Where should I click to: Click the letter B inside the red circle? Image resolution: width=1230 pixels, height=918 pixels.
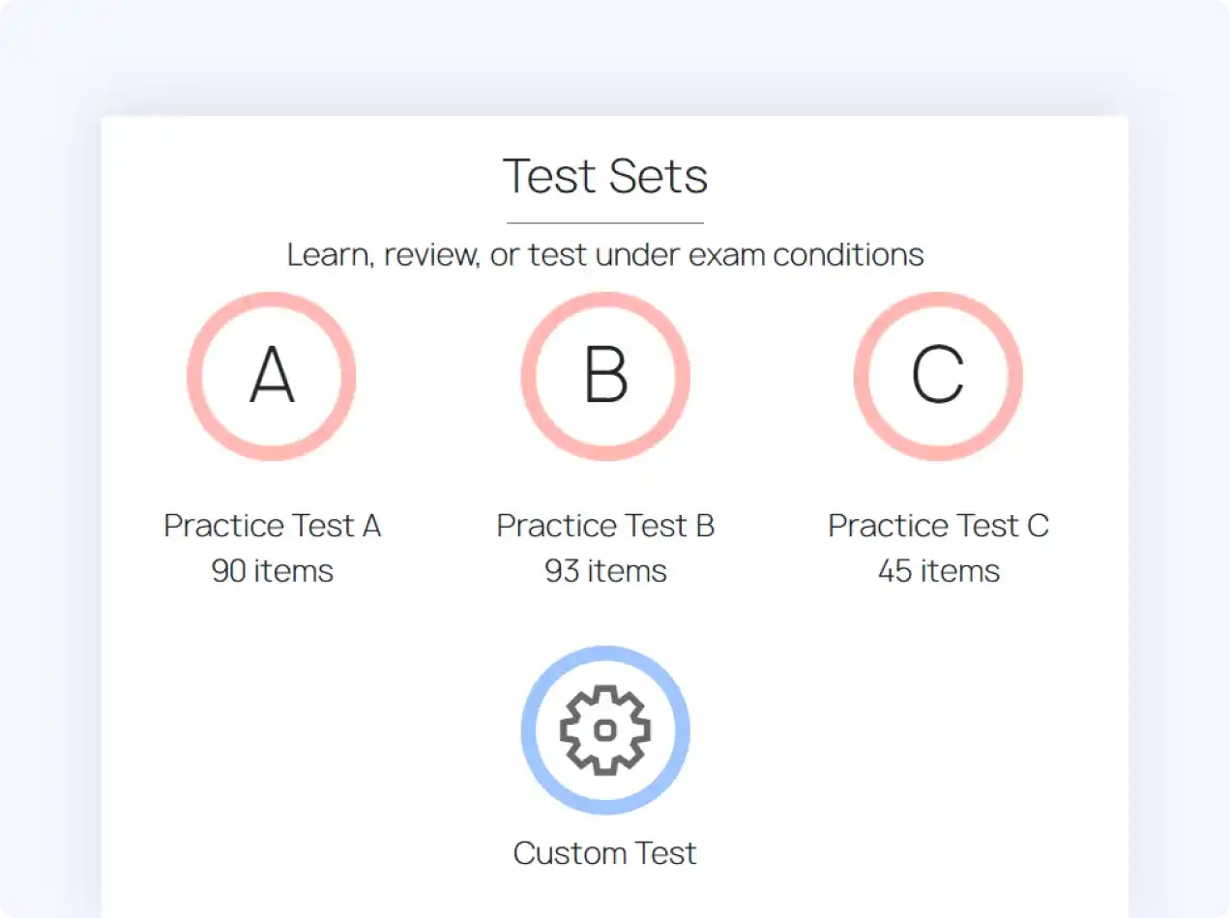point(605,376)
